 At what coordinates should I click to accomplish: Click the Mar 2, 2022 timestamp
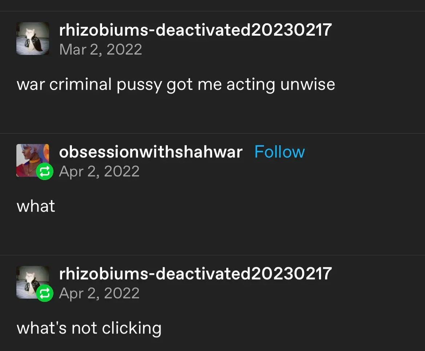point(101,49)
